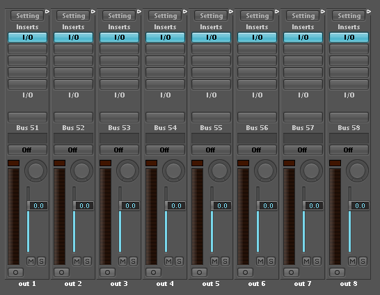380x295 pixels.
Task: Click the out 5 channel name
Action: (x=211, y=284)
